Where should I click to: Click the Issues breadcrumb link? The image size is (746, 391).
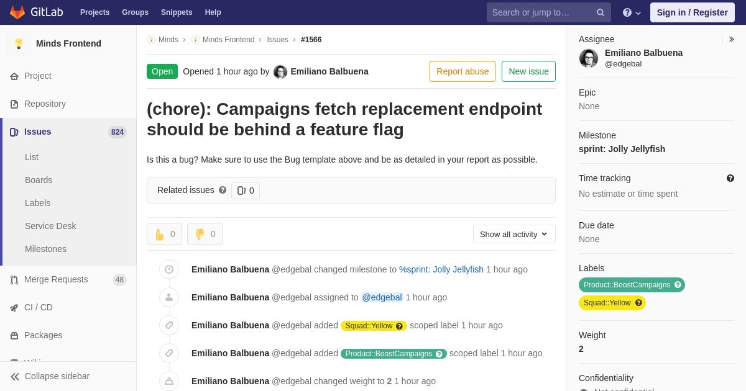277,40
